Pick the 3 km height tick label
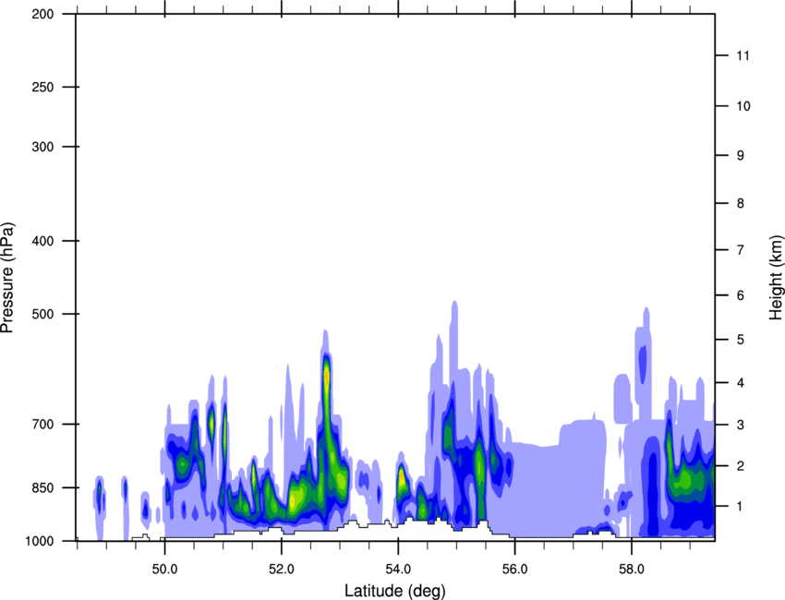785x600 pixels. [741, 425]
